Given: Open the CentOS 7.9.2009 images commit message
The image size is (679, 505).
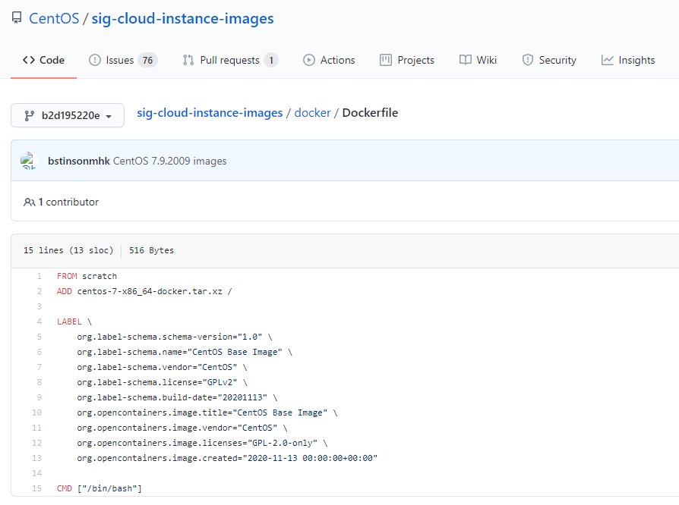Looking at the screenshot, I should pyautogui.click(x=169, y=161).
